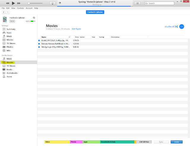This screenshot has height=146, width=190.
Task: Open the View menu
Action: click(13, 8)
